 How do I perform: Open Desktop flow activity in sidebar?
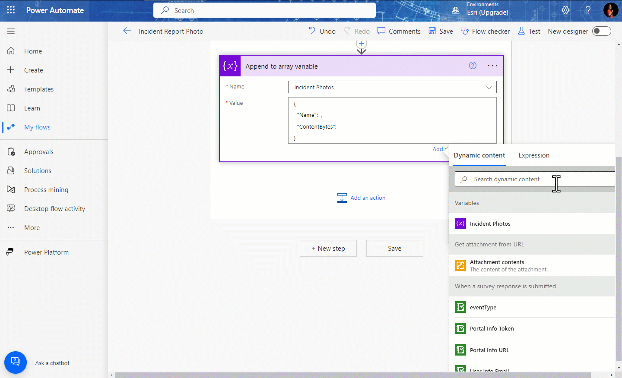54,208
